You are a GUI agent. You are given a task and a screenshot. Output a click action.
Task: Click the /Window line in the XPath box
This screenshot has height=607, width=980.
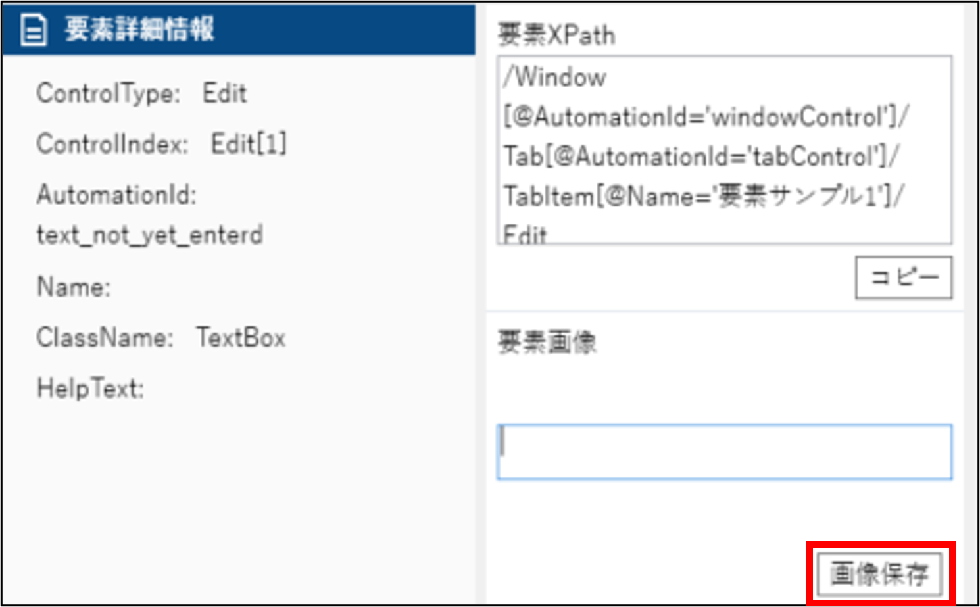pos(555,78)
